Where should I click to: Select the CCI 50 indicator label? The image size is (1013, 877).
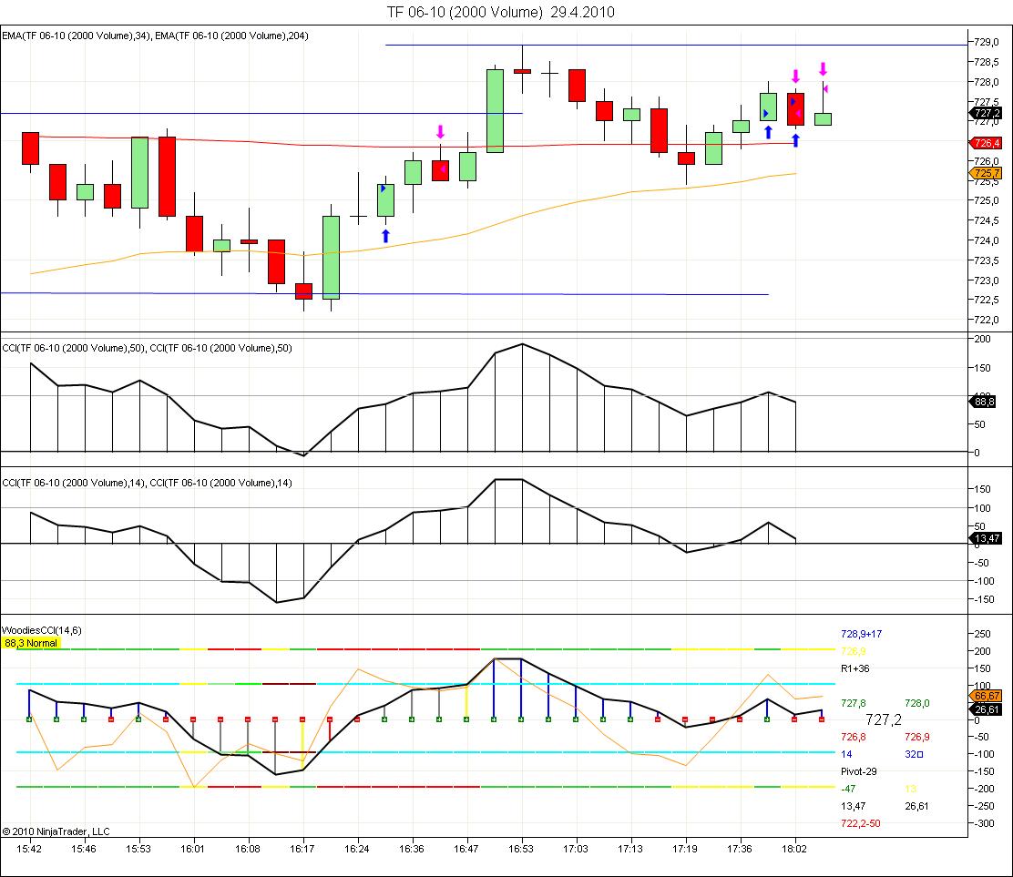pyautogui.click(x=147, y=348)
